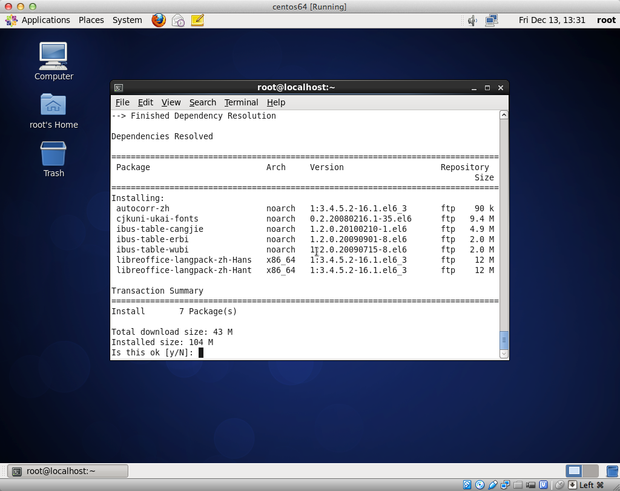The image size is (620, 491).
Task: Click the terminal window menu icon in title bar
Action: 119,88
